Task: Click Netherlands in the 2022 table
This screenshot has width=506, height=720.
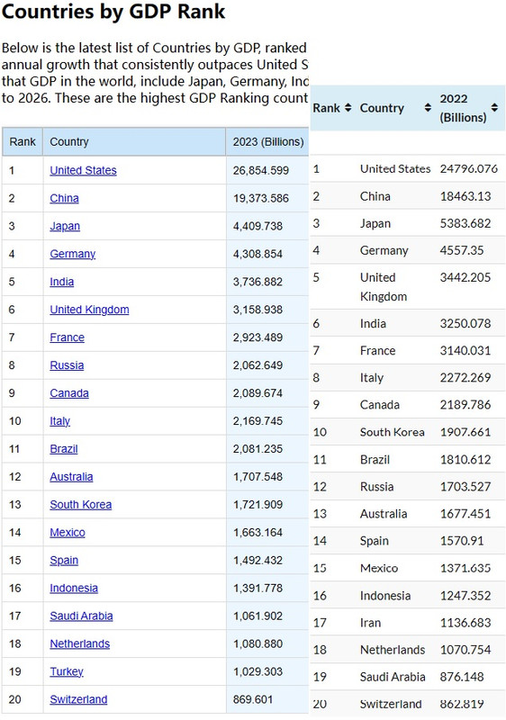Action: tap(393, 650)
